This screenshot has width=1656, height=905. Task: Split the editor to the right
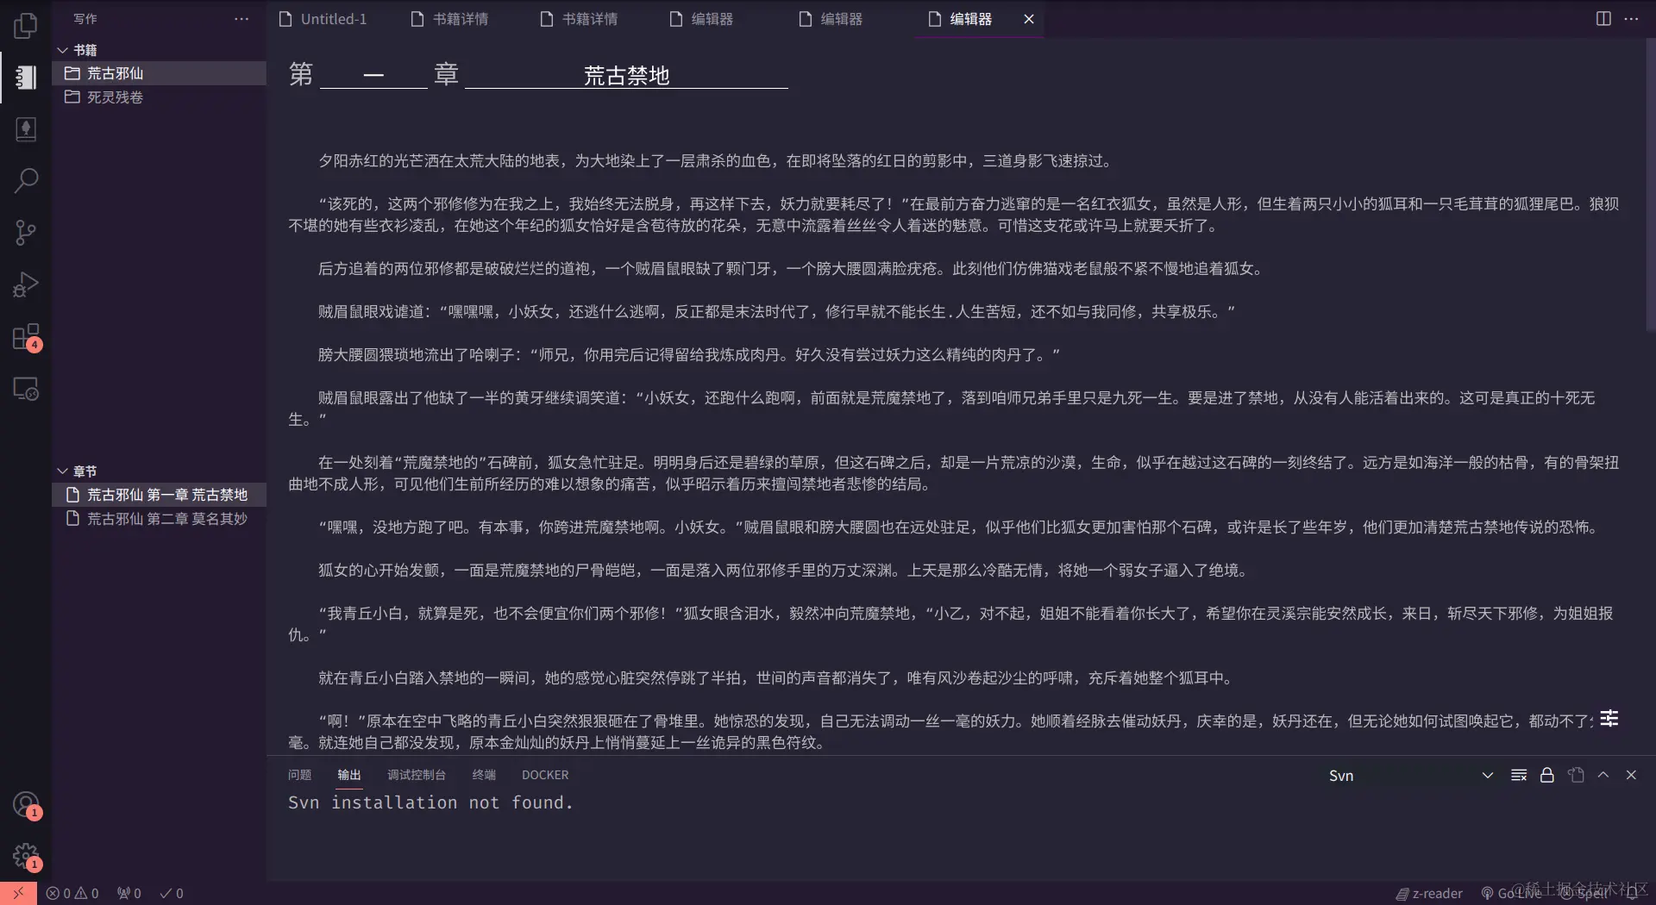pyautogui.click(x=1603, y=19)
